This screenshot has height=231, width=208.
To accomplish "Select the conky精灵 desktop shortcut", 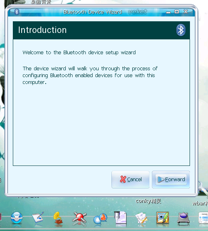I will [x=148, y=201].
